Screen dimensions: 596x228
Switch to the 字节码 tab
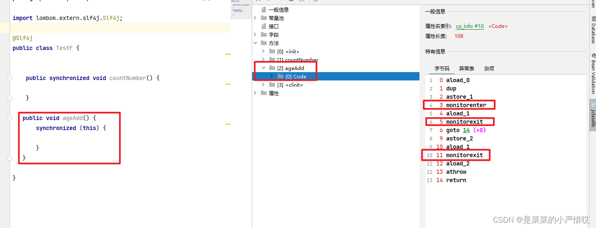(x=442, y=68)
